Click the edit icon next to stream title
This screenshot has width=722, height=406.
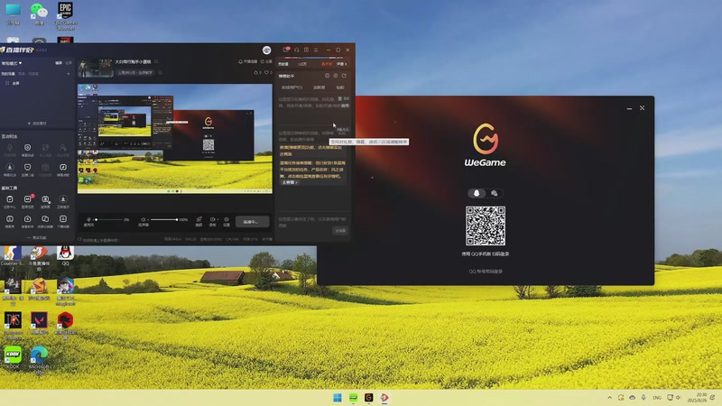(156, 61)
